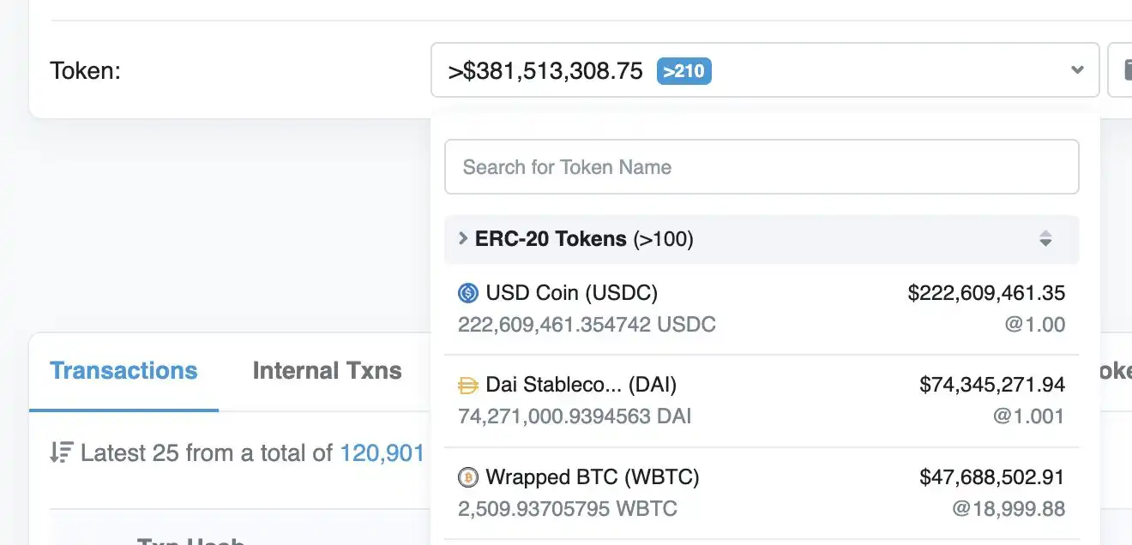The height and width of the screenshot is (545, 1132).
Task: Click the USD Coin token icon
Action: [x=467, y=293]
